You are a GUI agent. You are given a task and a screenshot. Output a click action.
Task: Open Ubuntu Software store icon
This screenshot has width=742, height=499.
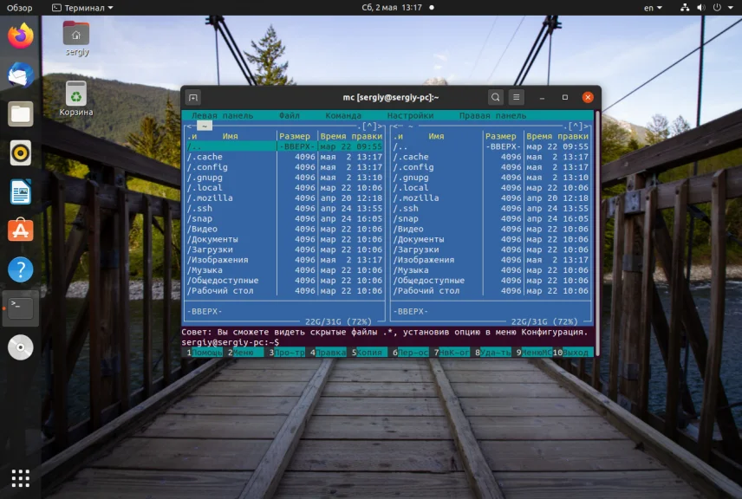(x=21, y=230)
